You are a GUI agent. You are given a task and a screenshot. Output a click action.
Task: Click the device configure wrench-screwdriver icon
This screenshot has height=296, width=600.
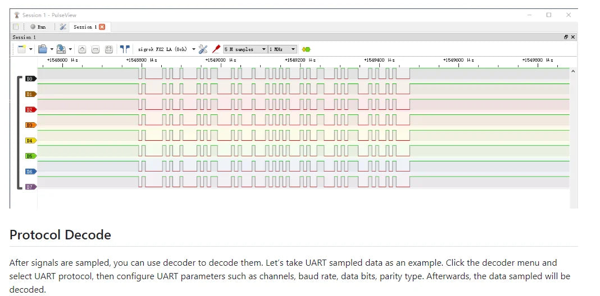point(203,49)
